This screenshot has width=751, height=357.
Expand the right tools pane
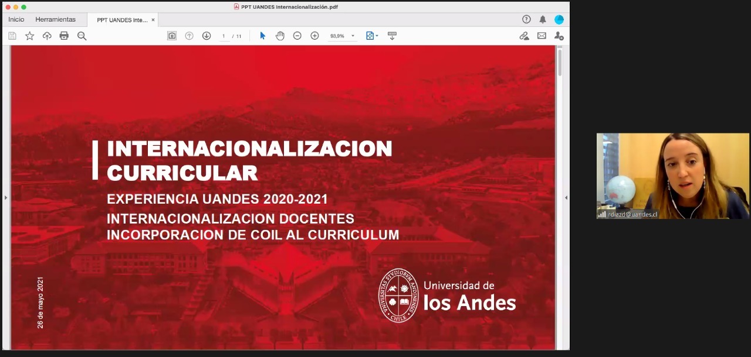566,198
